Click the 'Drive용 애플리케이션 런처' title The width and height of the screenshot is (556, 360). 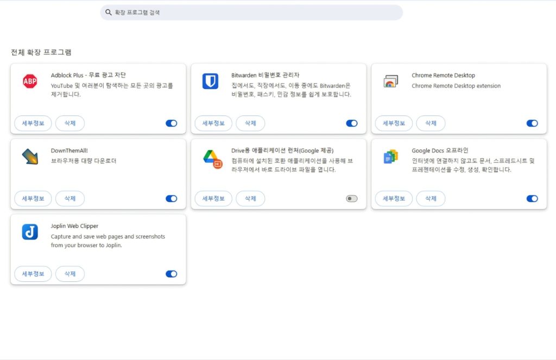click(x=282, y=150)
